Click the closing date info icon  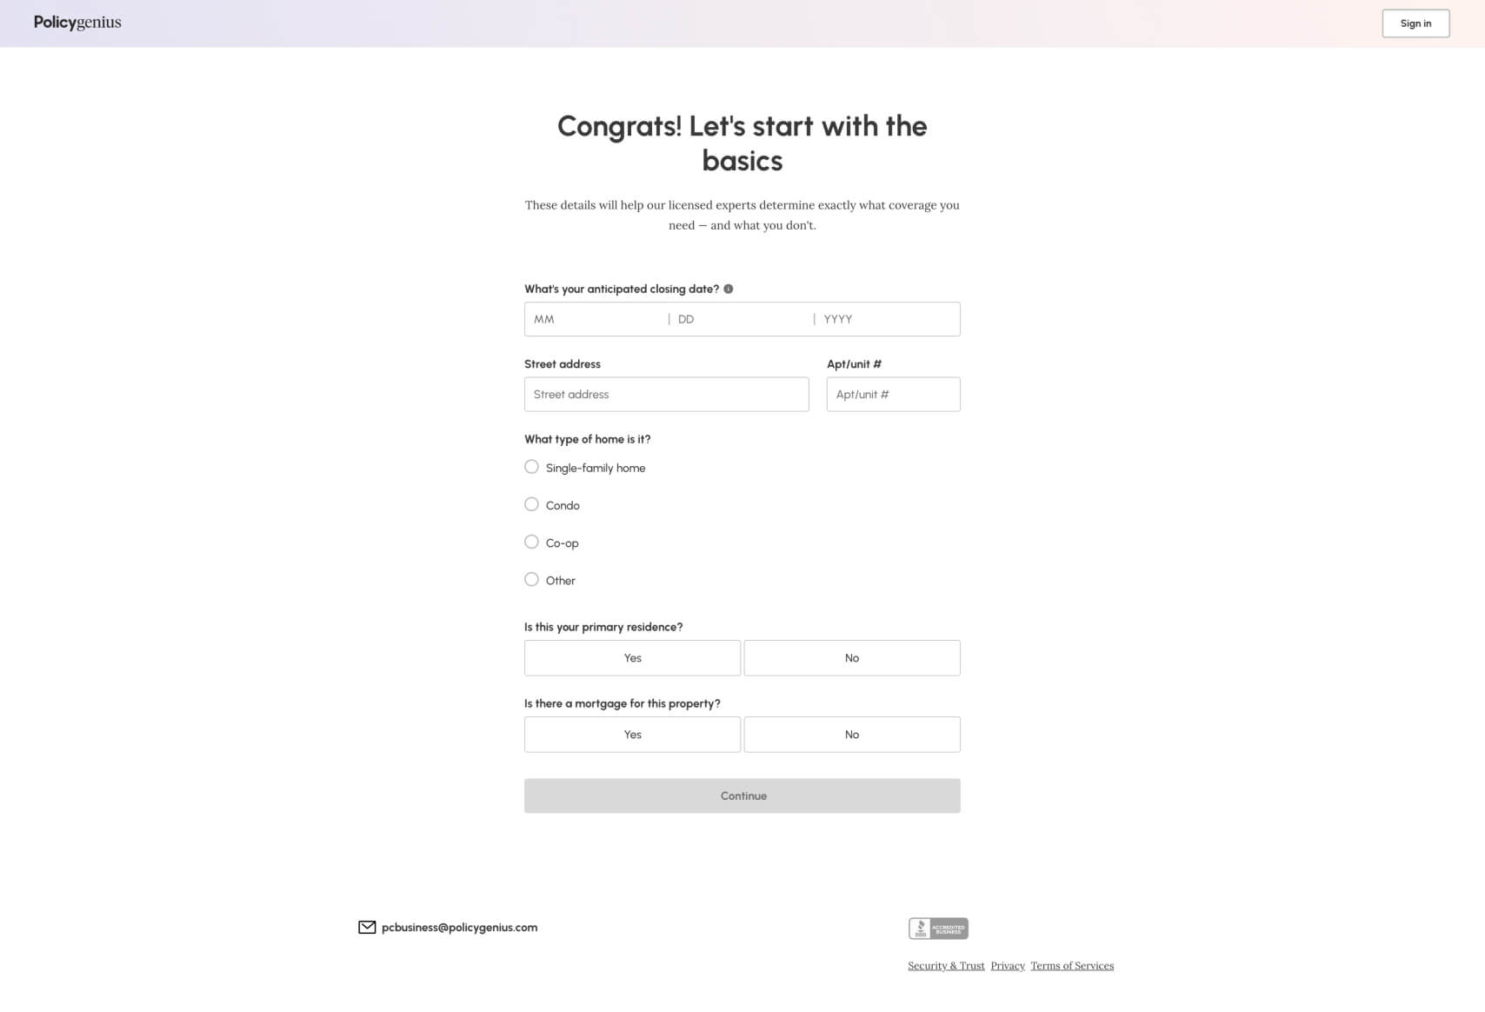coord(729,289)
